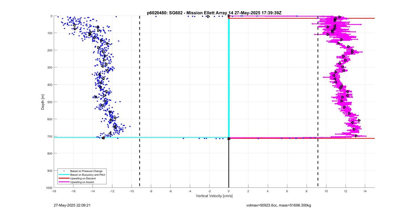Image resolution: width=414 pixels, height=211 pixels.
Task: Click legend entry 'Based on Pressure Change'
Action: (x=86, y=171)
